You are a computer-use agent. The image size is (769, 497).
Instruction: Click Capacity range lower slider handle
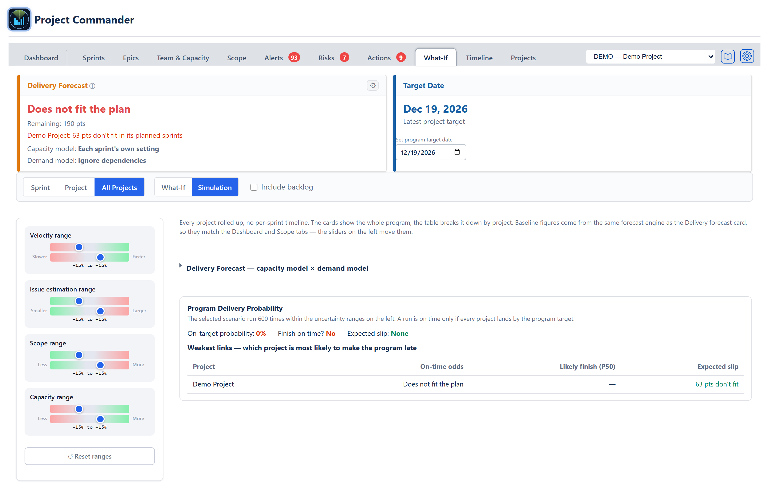pyautogui.click(x=100, y=419)
